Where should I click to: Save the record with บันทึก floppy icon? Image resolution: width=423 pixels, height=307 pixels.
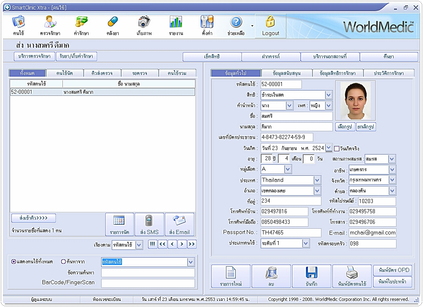(x=312, y=276)
